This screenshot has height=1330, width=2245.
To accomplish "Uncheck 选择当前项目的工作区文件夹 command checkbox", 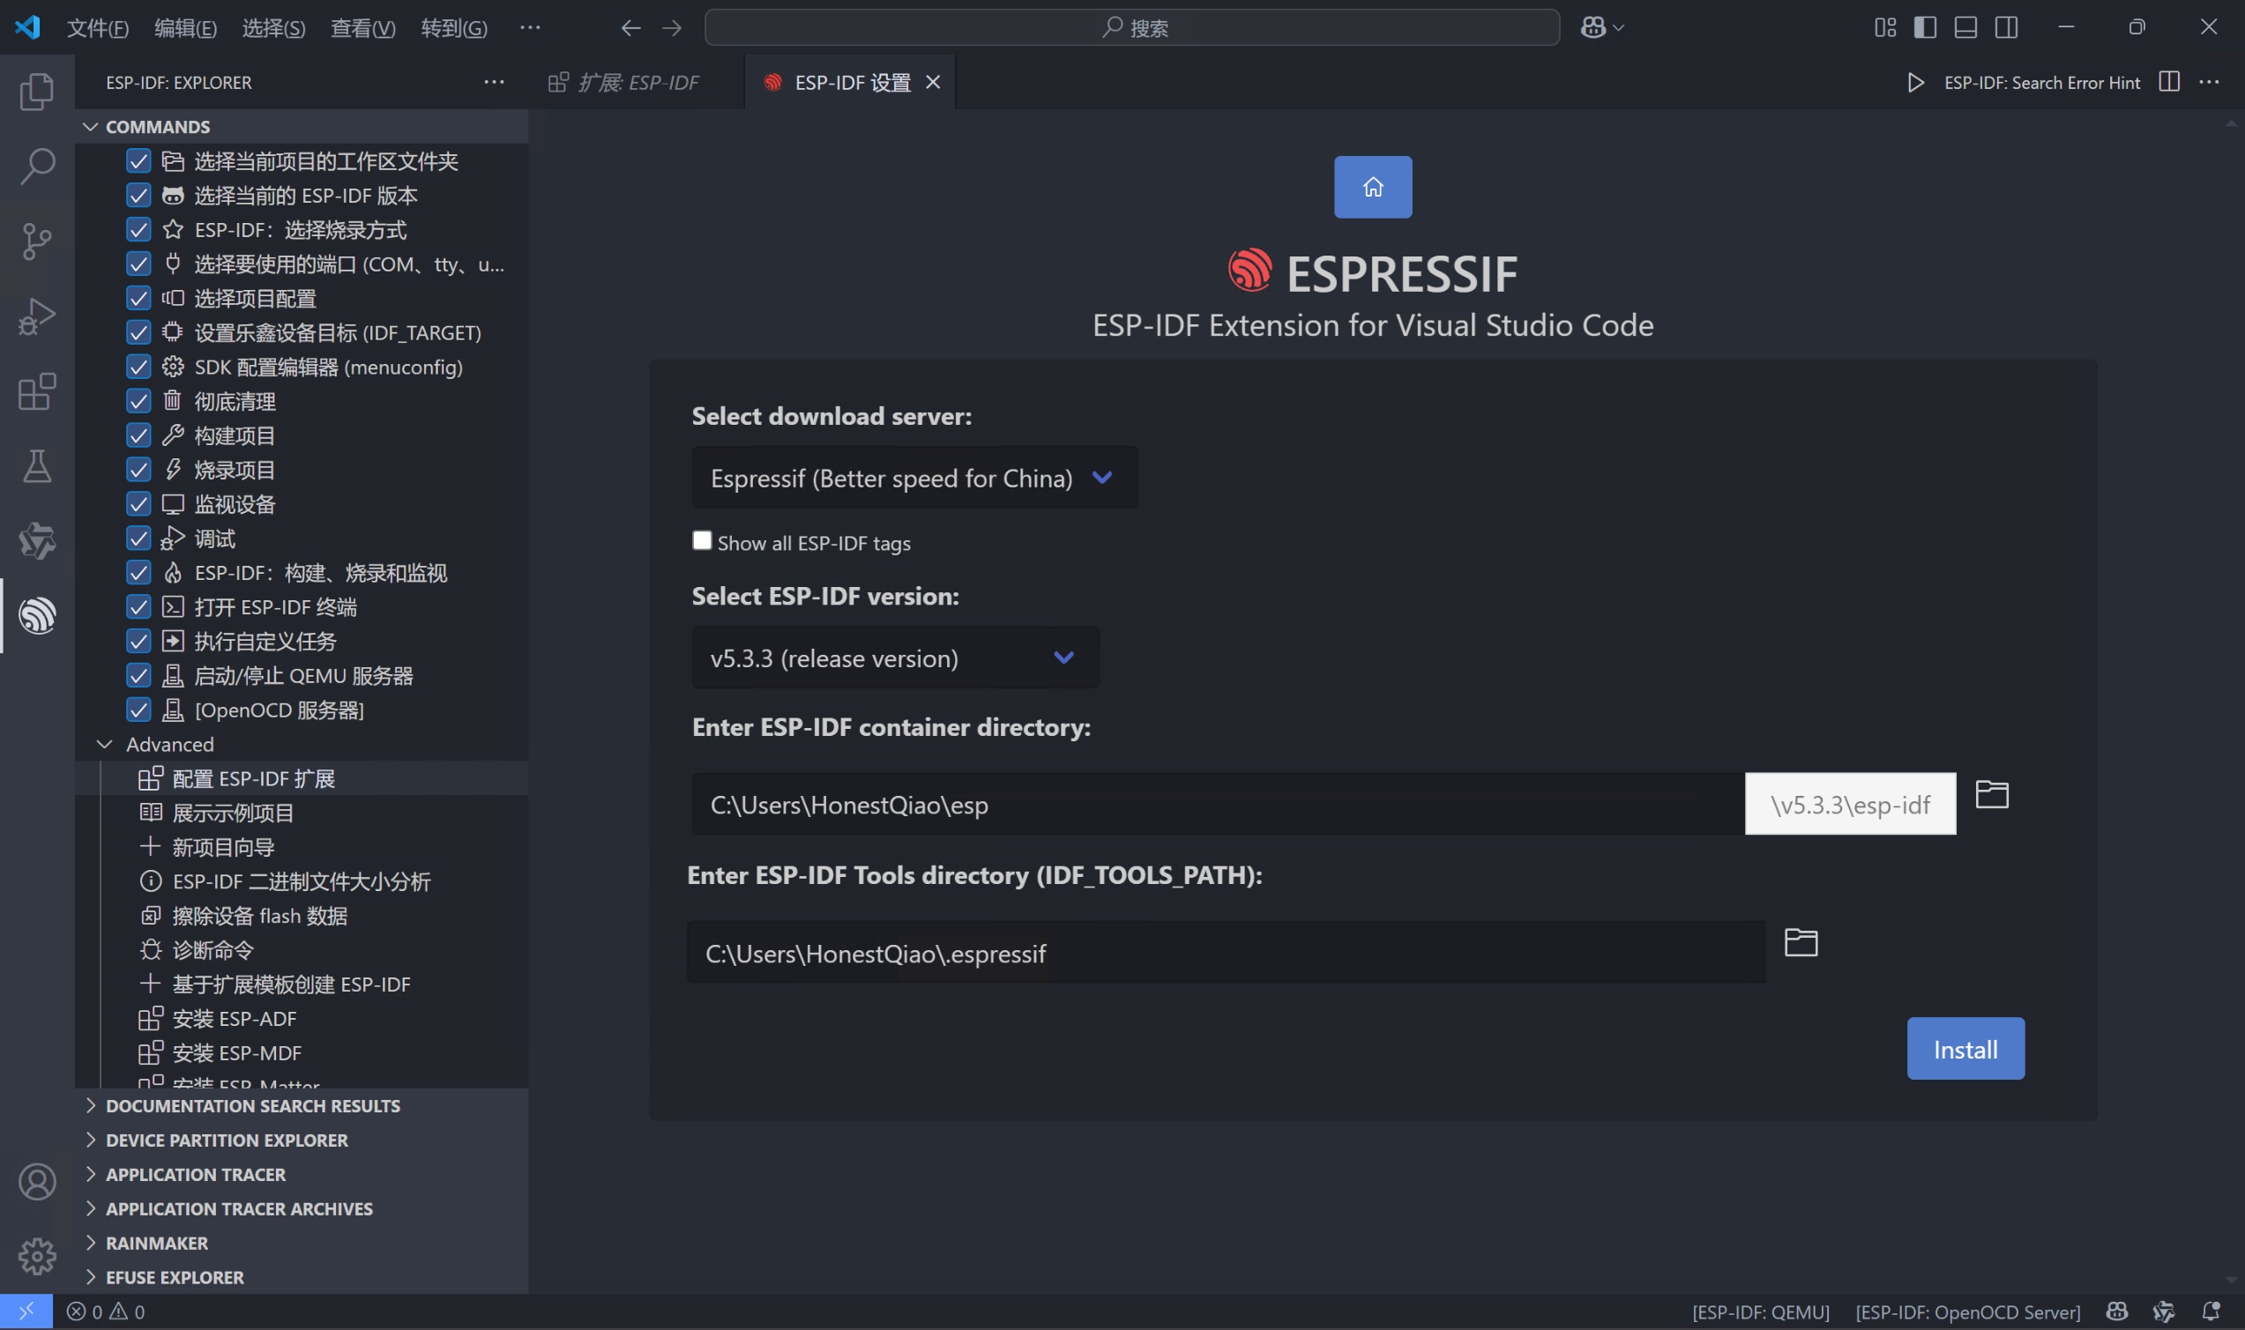I will [138, 161].
